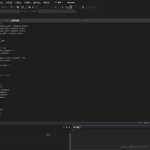Open the 扩展(X) menu

click(27, 2)
